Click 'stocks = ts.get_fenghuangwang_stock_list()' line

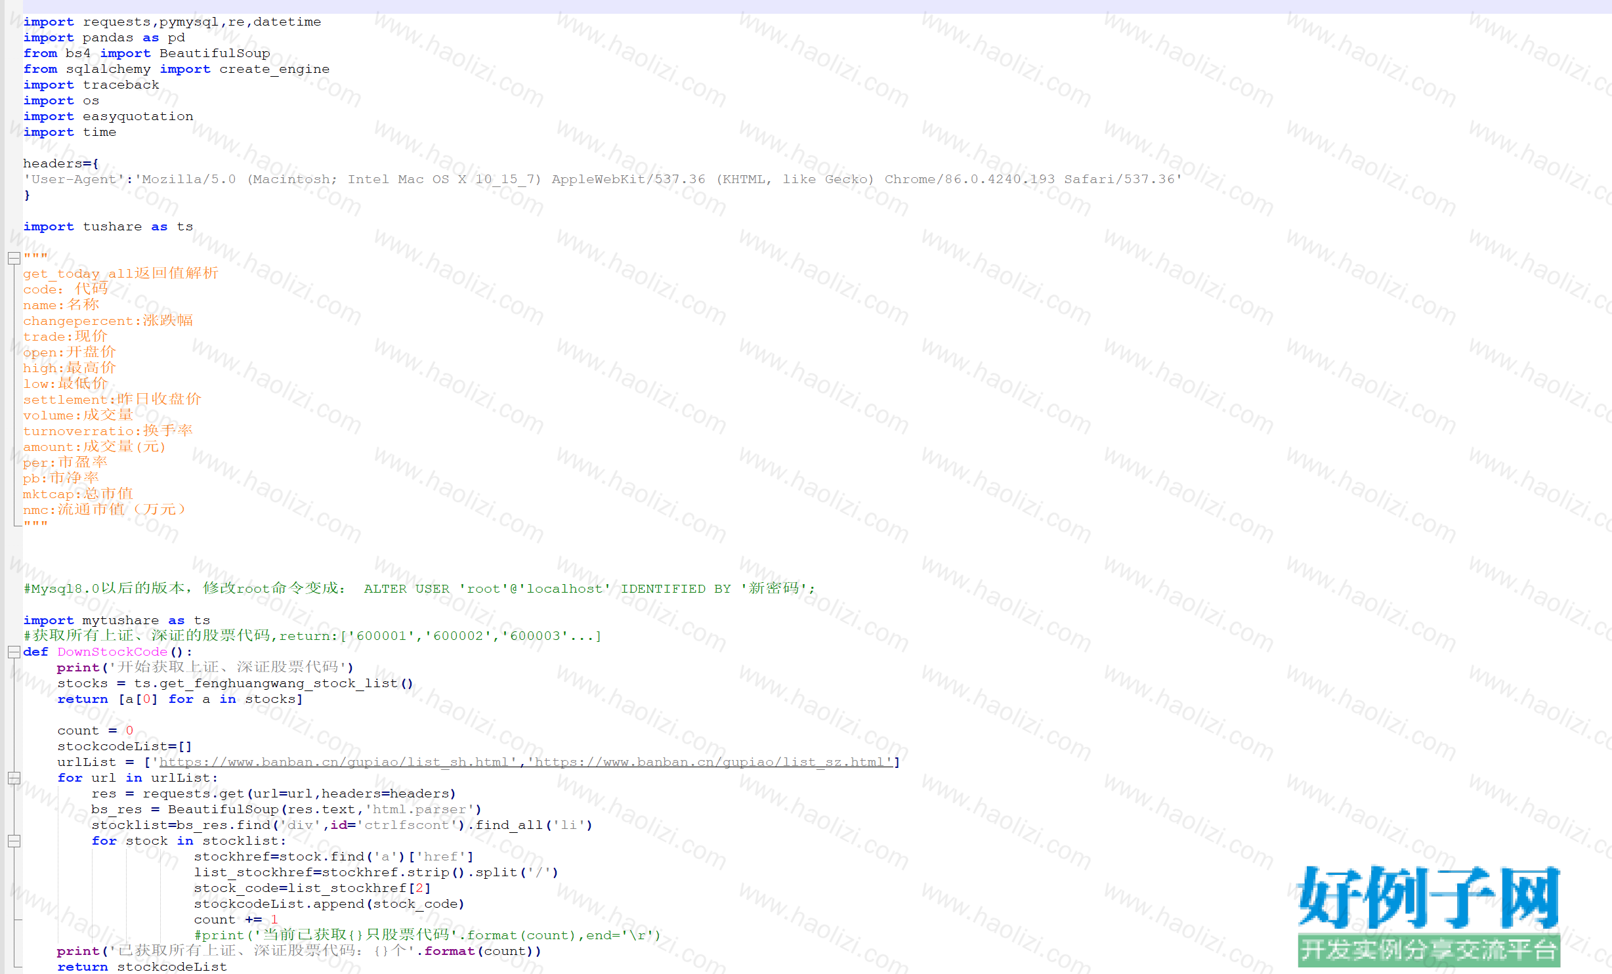click(236, 683)
